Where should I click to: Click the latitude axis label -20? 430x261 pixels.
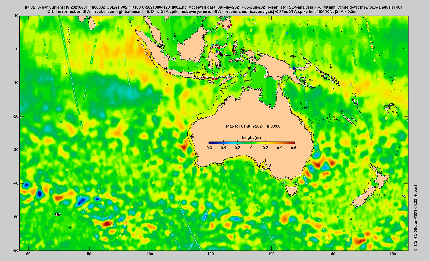[x=16, y=116]
